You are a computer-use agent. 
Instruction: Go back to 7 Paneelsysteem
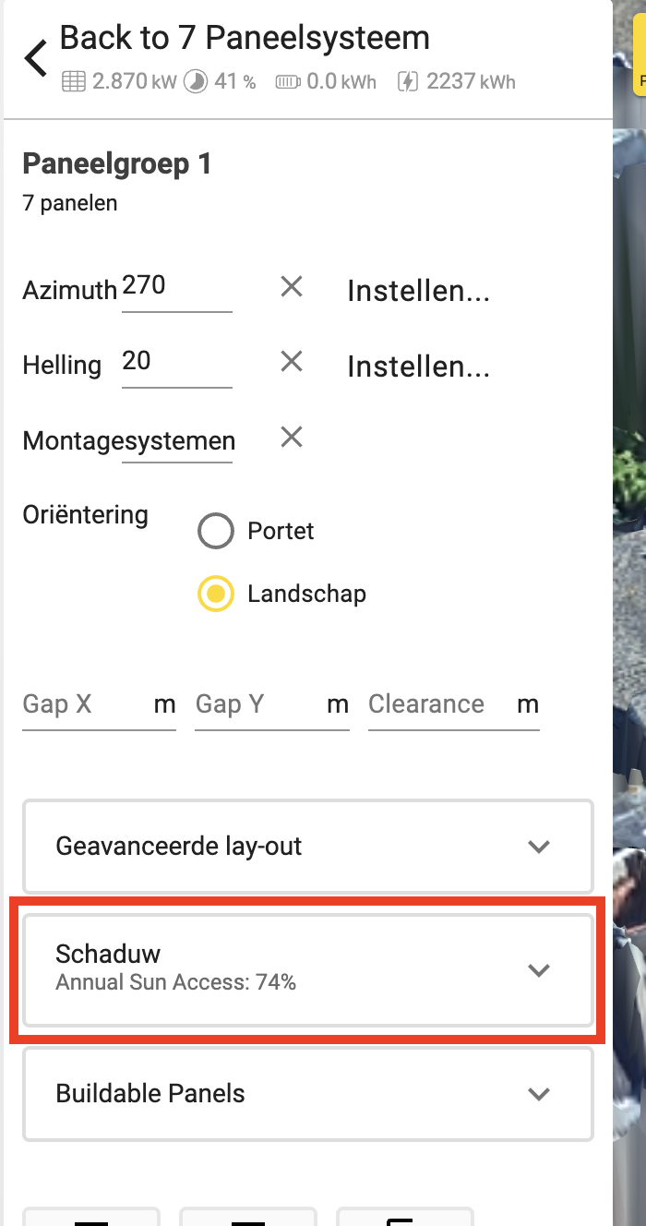[x=36, y=58]
